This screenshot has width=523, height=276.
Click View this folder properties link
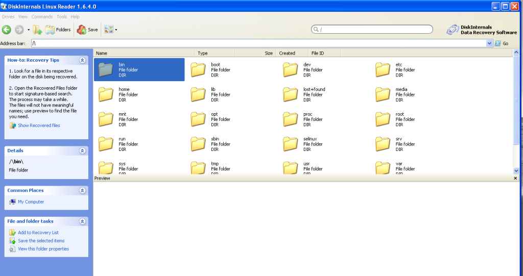(x=43, y=248)
